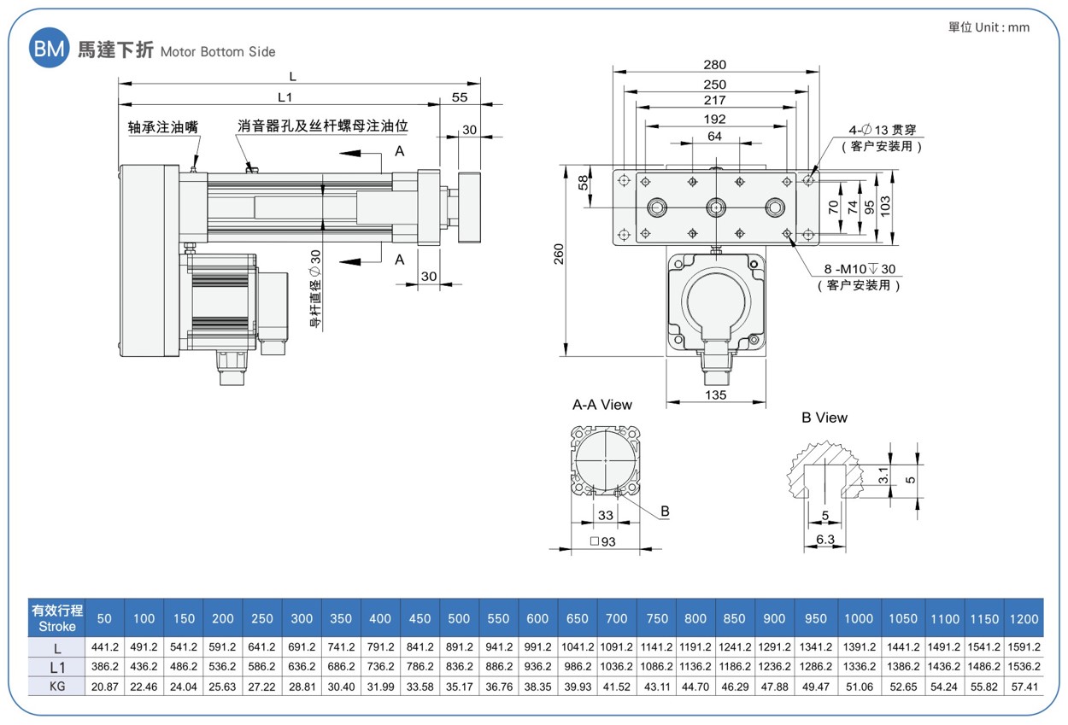Click the KG value 41.52
This screenshot has width=1068, height=725.
click(x=618, y=686)
